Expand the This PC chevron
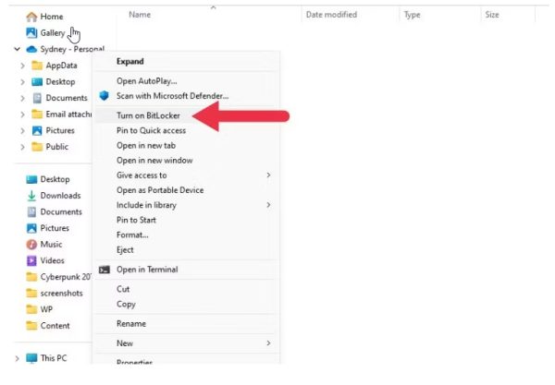The image size is (555, 385). (17, 358)
